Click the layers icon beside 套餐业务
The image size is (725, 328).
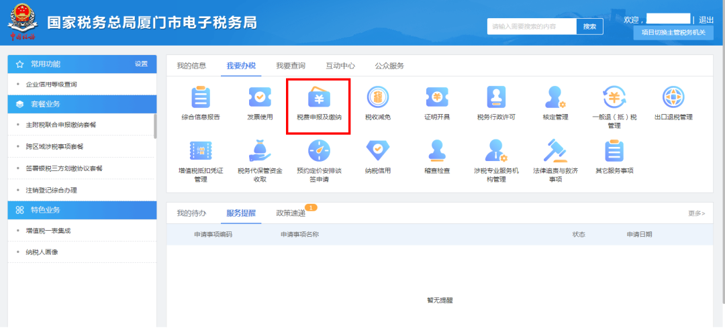(19, 104)
